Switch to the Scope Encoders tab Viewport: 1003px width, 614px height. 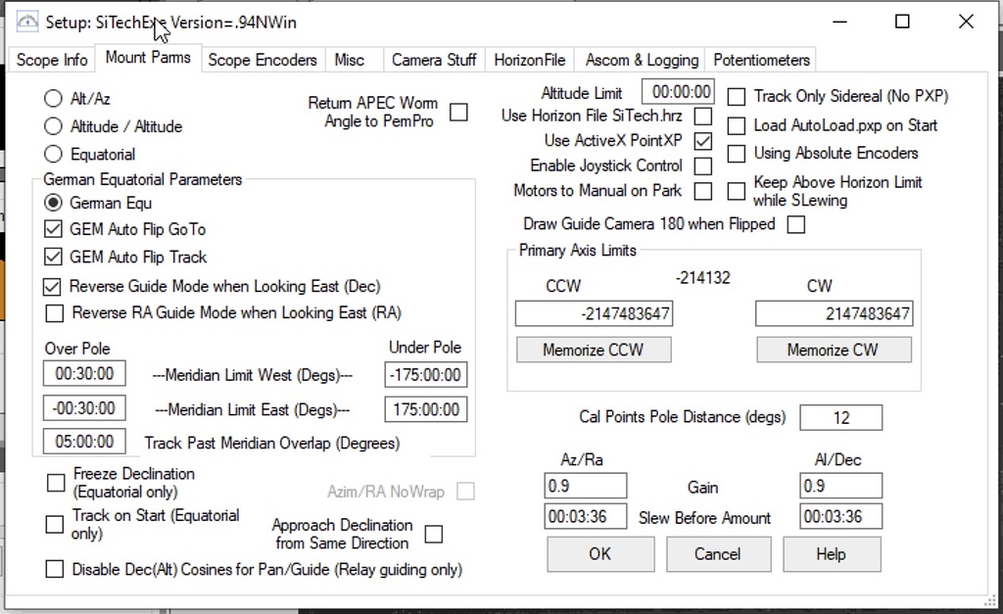tap(263, 60)
